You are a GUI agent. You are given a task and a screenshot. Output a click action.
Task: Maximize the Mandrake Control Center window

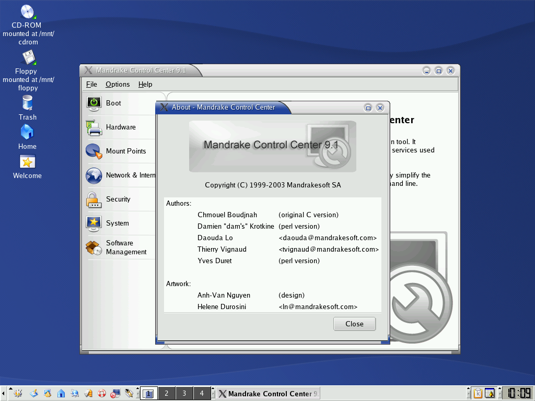(439, 71)
